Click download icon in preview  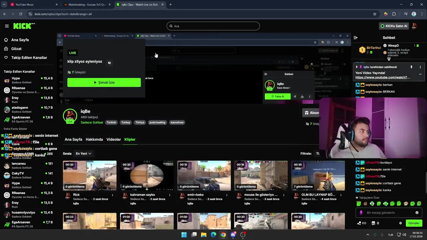[302, 96]
